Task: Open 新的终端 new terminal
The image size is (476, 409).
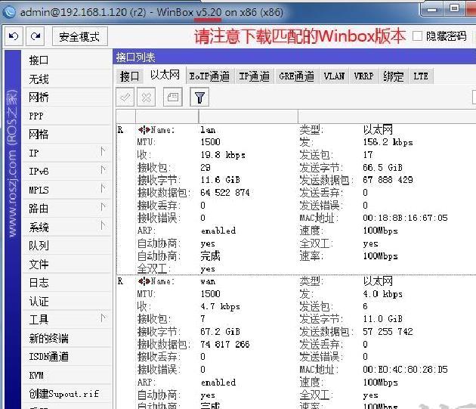Action: [x=66, y=338]
